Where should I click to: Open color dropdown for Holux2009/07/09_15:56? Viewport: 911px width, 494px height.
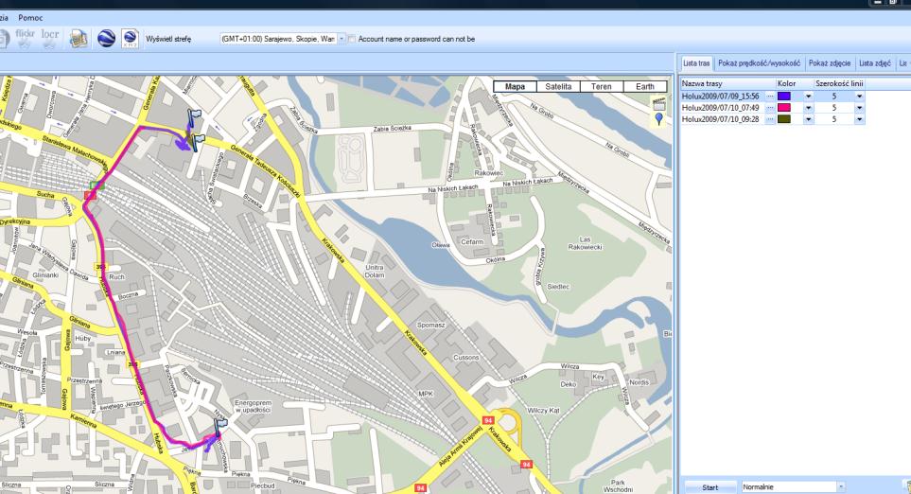coord(808,96)
